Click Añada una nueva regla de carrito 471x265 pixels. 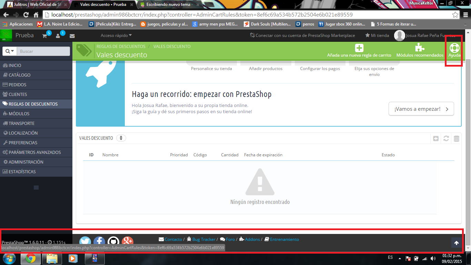359,50
